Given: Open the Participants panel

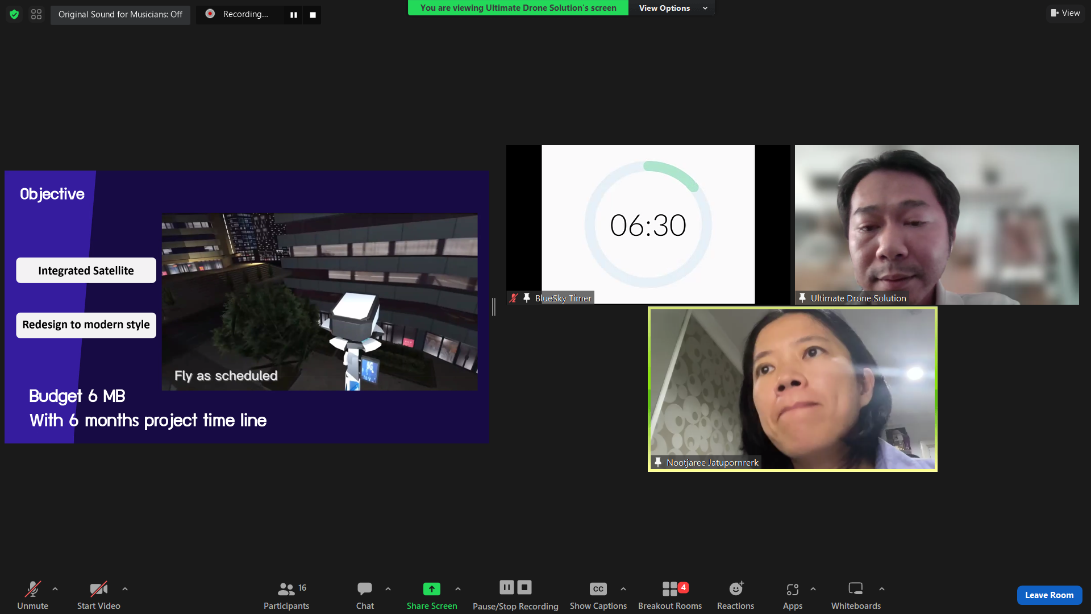Looking at the screenshot, I should point(286,595).
